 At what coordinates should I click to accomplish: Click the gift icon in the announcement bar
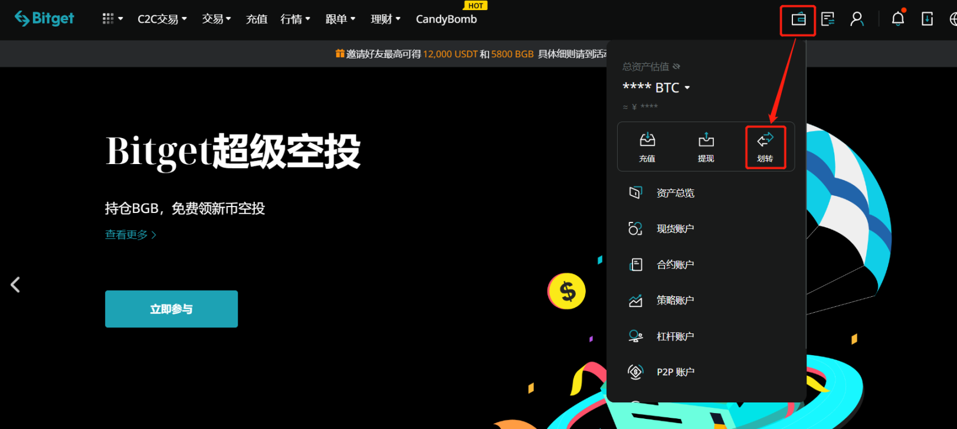[x=340, y=54]
